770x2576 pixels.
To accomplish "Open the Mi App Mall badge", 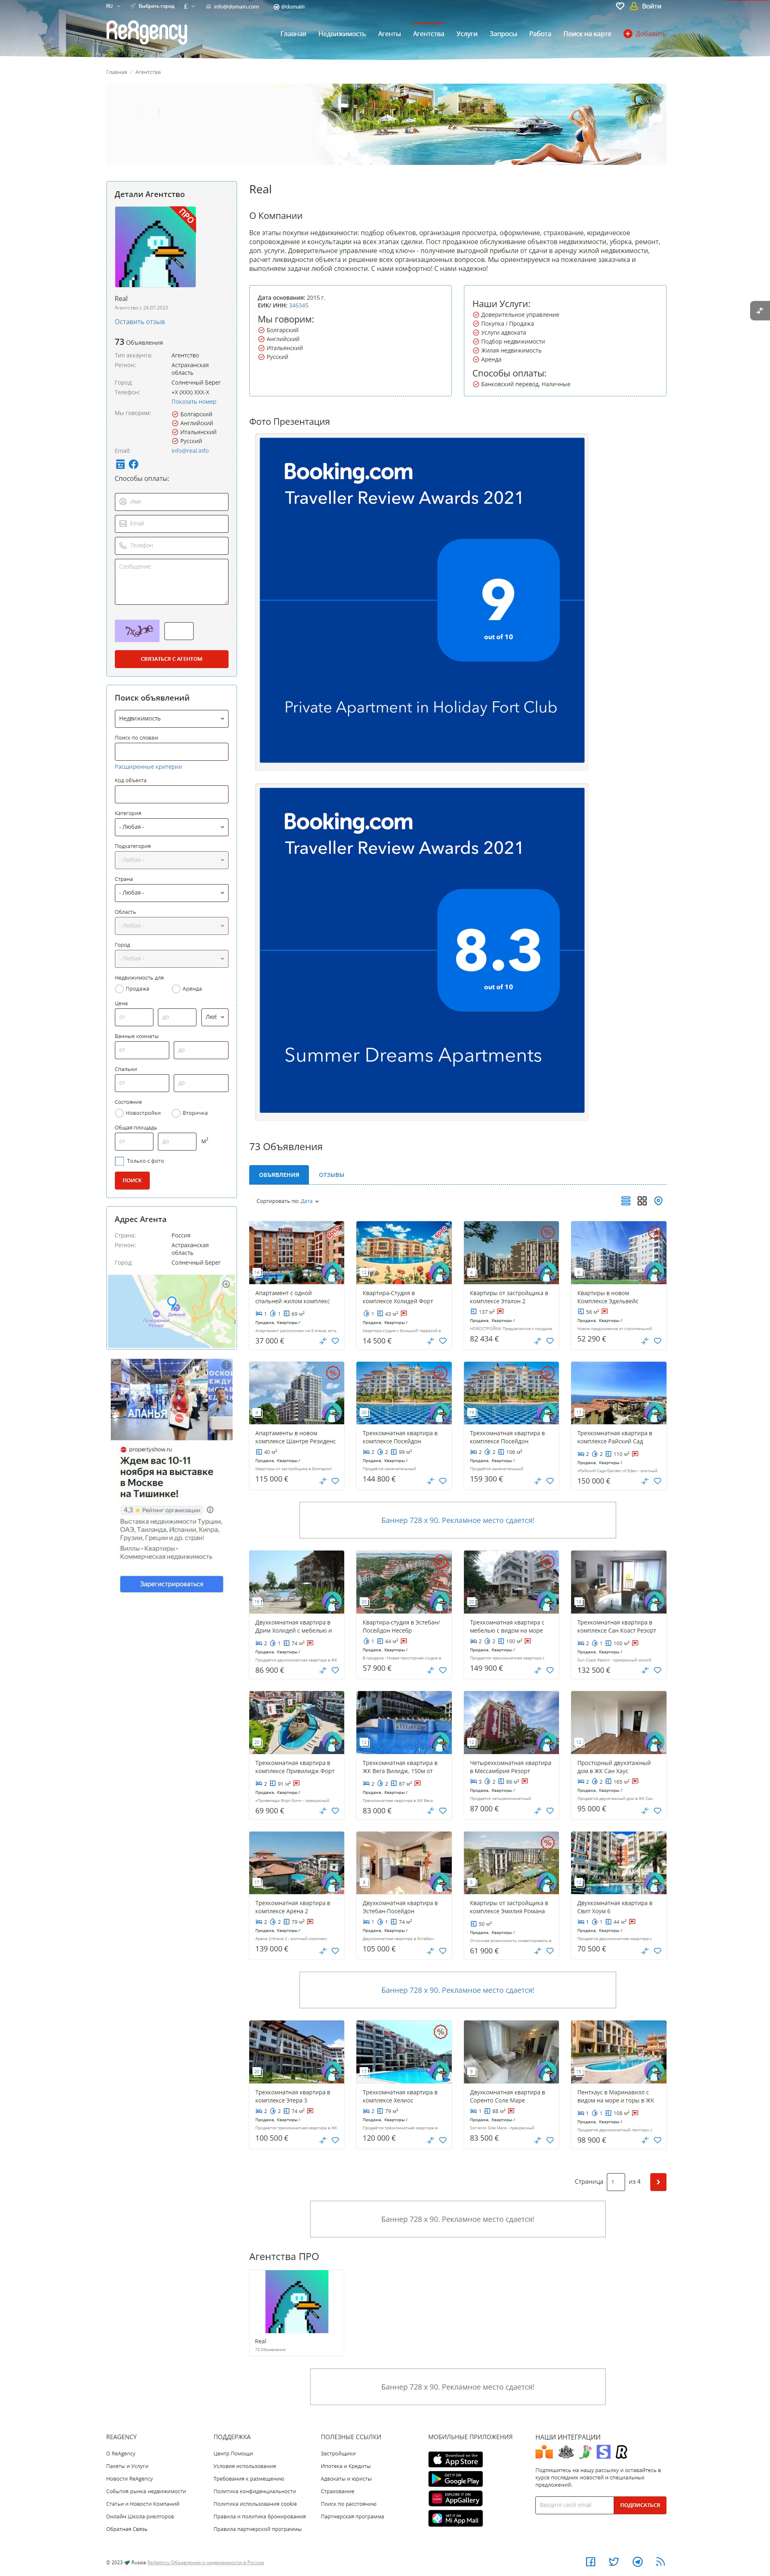I will [455, 2518].
